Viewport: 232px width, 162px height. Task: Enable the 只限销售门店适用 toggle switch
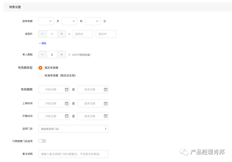(x=42, y=141)
